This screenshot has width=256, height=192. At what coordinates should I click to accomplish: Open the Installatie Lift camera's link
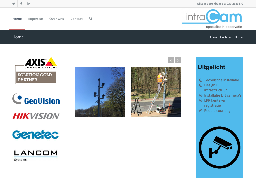point(223,95)
